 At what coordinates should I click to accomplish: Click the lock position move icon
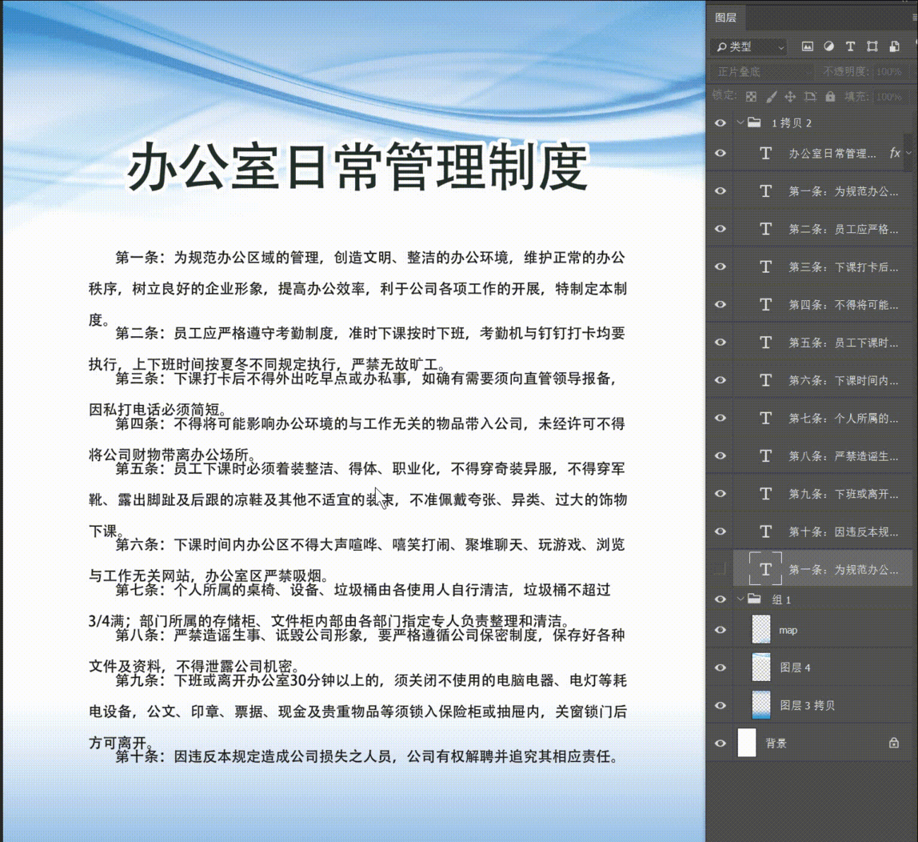click(790, 96)
